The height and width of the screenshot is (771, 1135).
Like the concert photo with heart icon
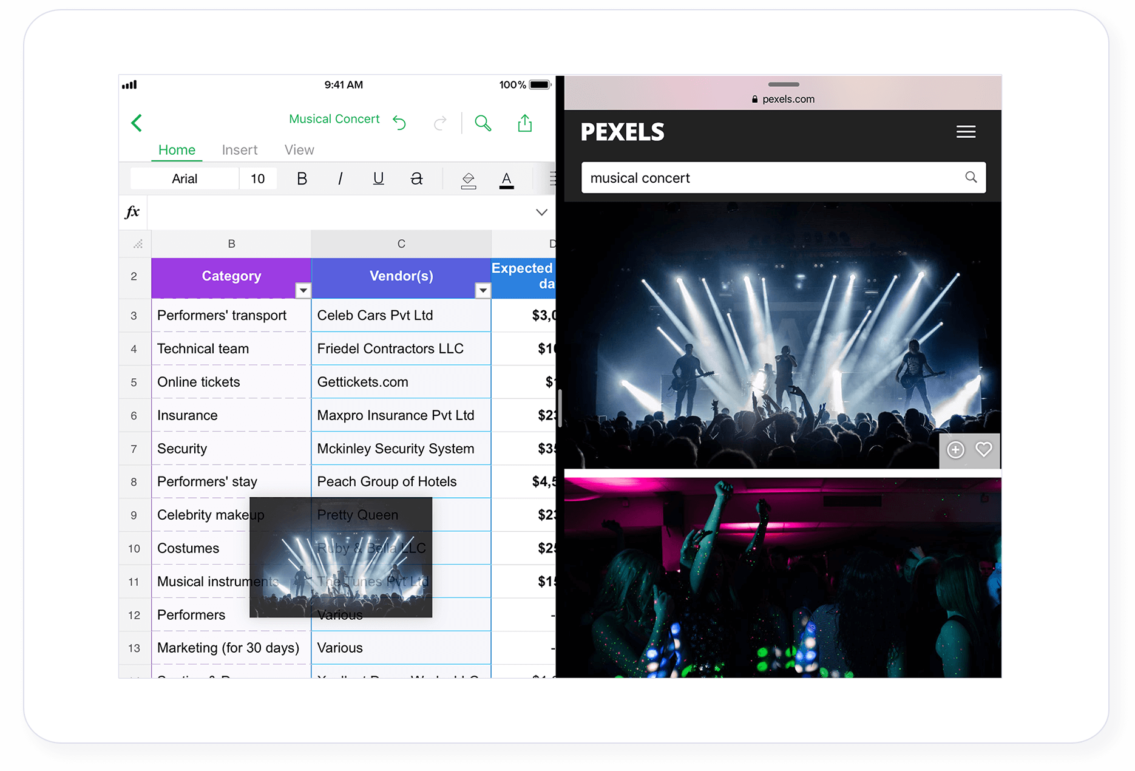[983, 450]
